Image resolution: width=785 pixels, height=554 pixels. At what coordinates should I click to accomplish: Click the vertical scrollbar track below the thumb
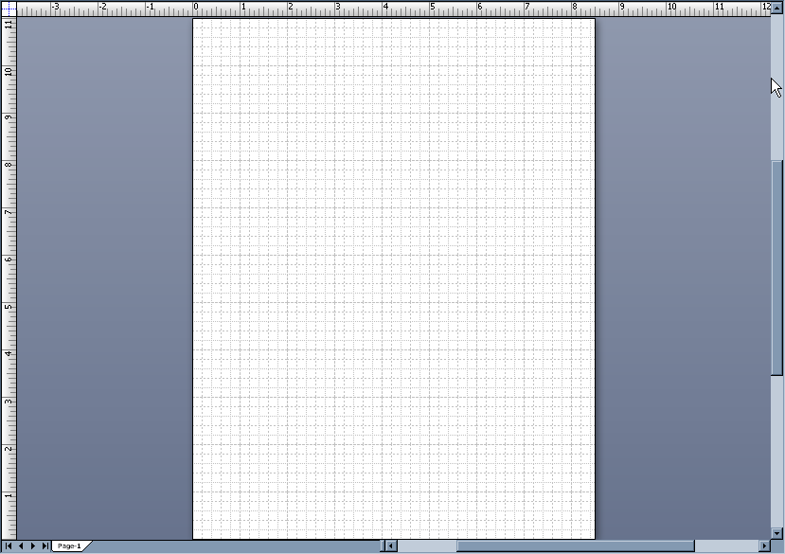click(777, 455)
